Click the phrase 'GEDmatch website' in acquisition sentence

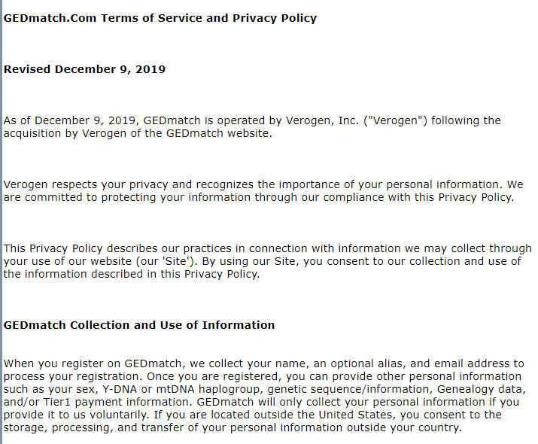point(217,133)
